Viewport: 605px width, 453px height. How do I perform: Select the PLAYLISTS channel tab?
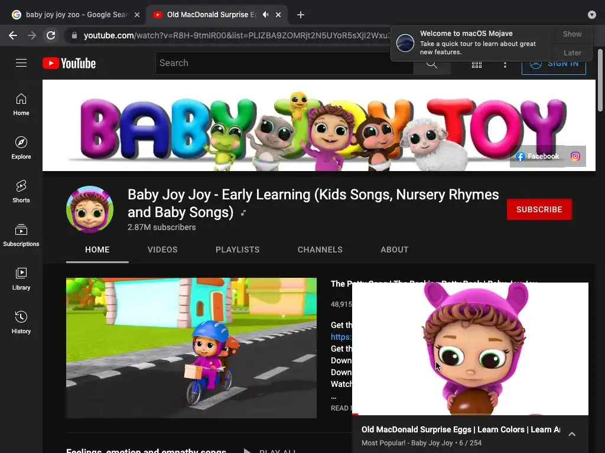coord(238,250)
